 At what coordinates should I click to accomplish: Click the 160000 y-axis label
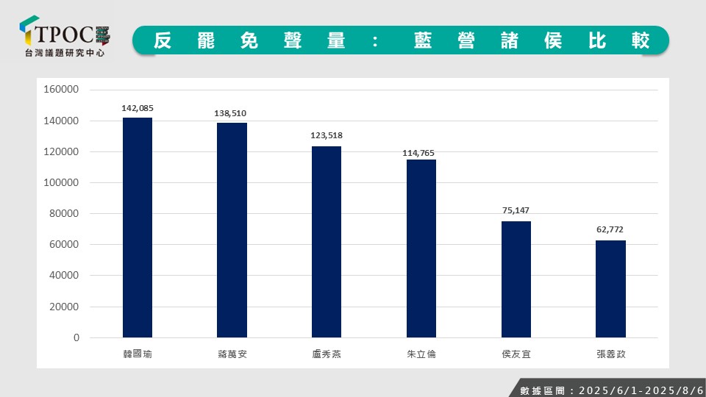[61, 90]
